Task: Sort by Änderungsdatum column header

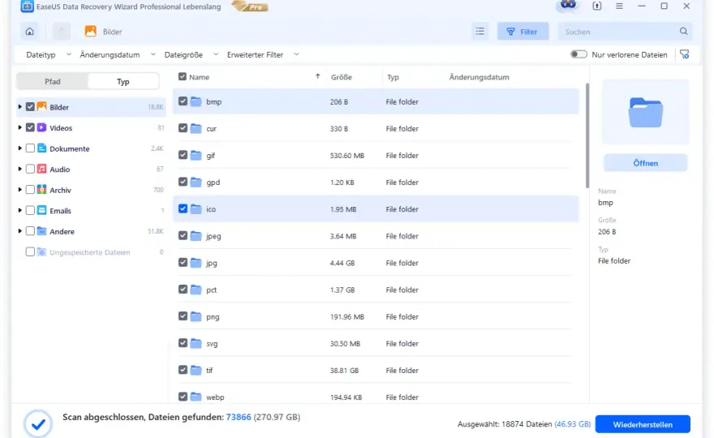Action: pos(479,77)
